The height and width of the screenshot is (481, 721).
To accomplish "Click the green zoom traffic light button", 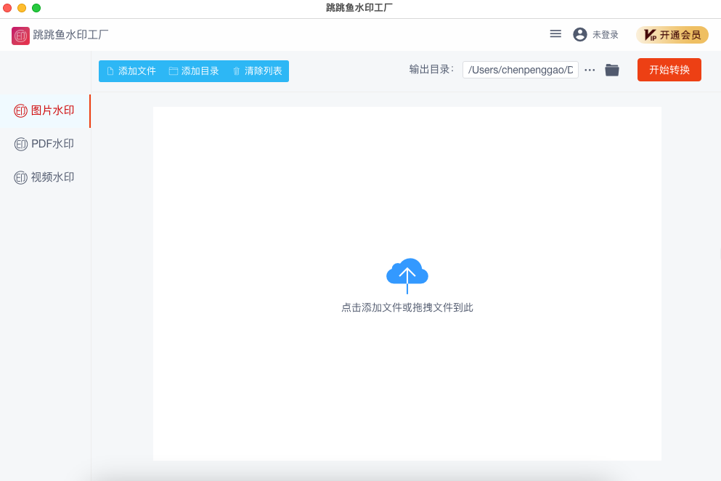I will [x=36, y=8].
